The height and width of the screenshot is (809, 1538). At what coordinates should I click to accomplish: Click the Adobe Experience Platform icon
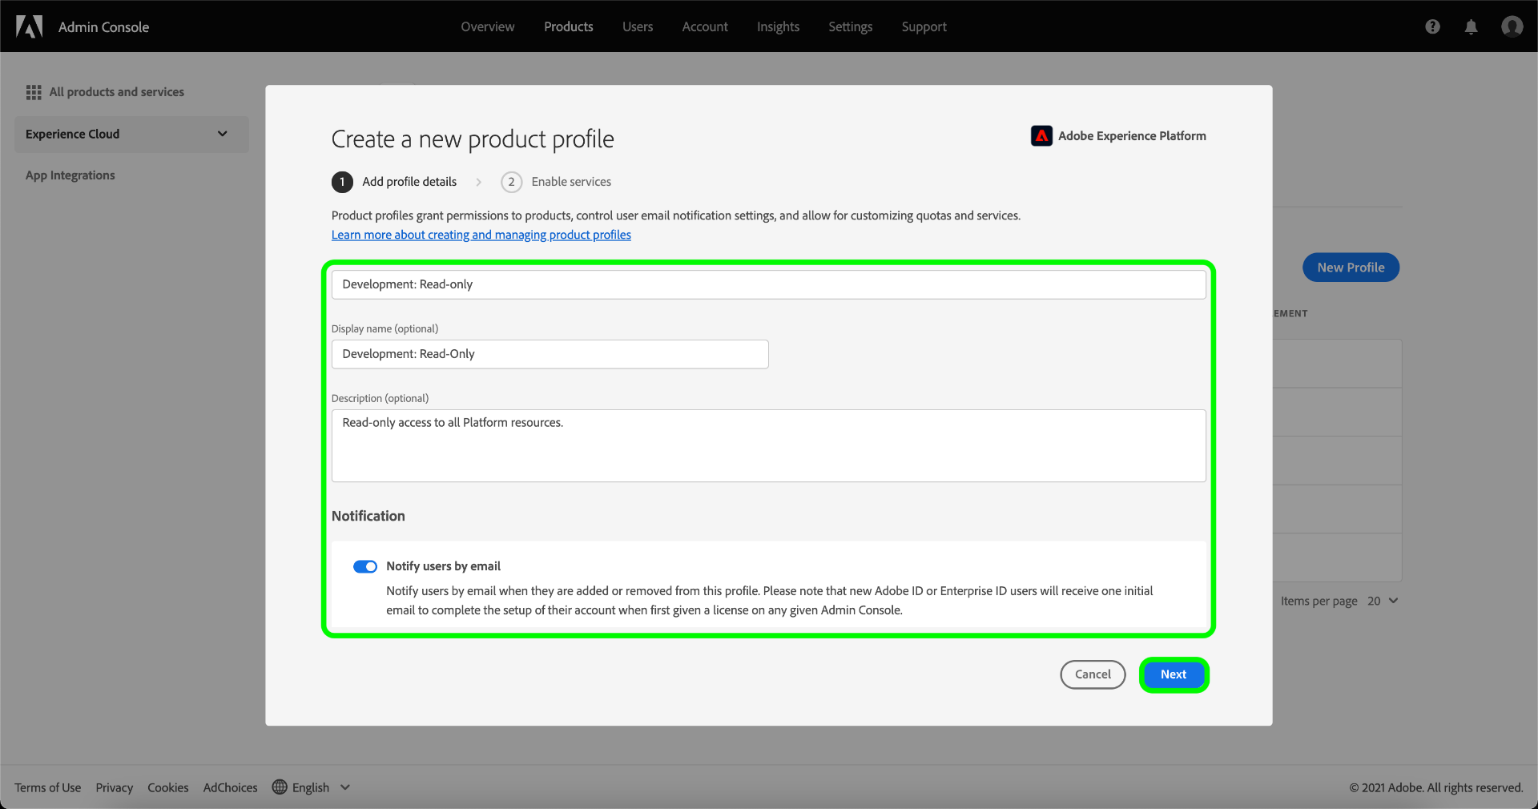(1041, 136)
